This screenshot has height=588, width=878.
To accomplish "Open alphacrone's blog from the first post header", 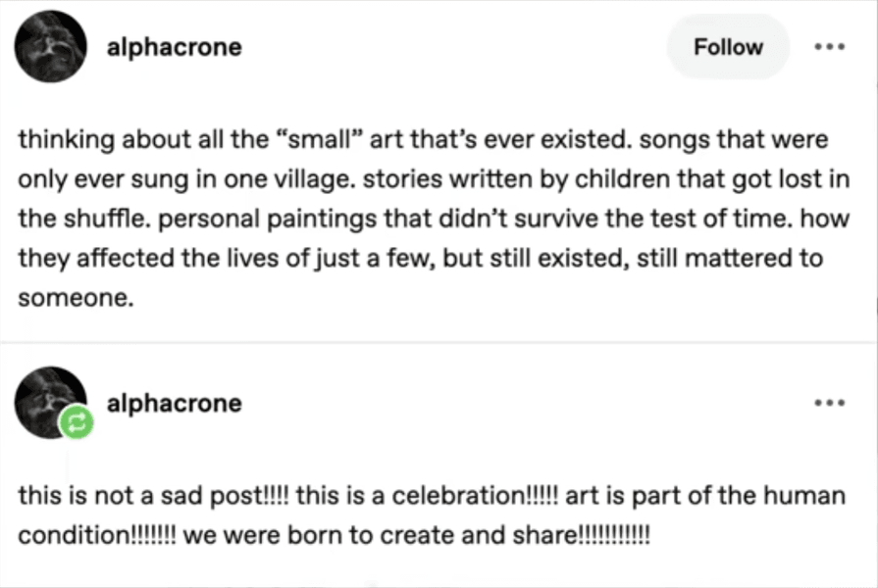I will click(x=174, y=47).
